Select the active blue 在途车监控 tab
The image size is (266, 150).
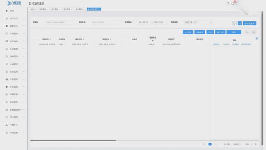pos(94,9)
